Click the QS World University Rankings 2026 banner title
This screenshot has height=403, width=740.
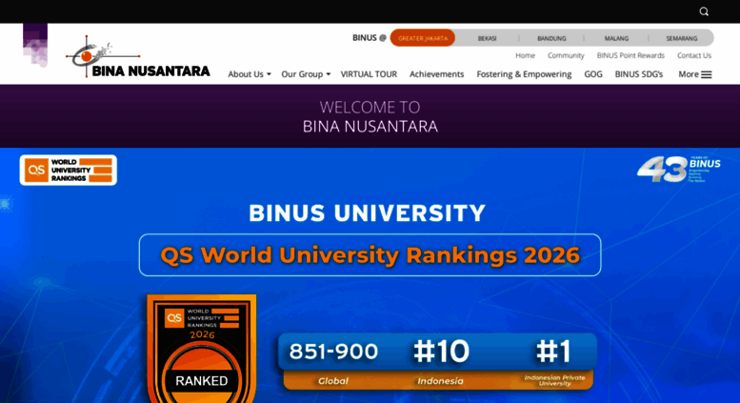370,254
